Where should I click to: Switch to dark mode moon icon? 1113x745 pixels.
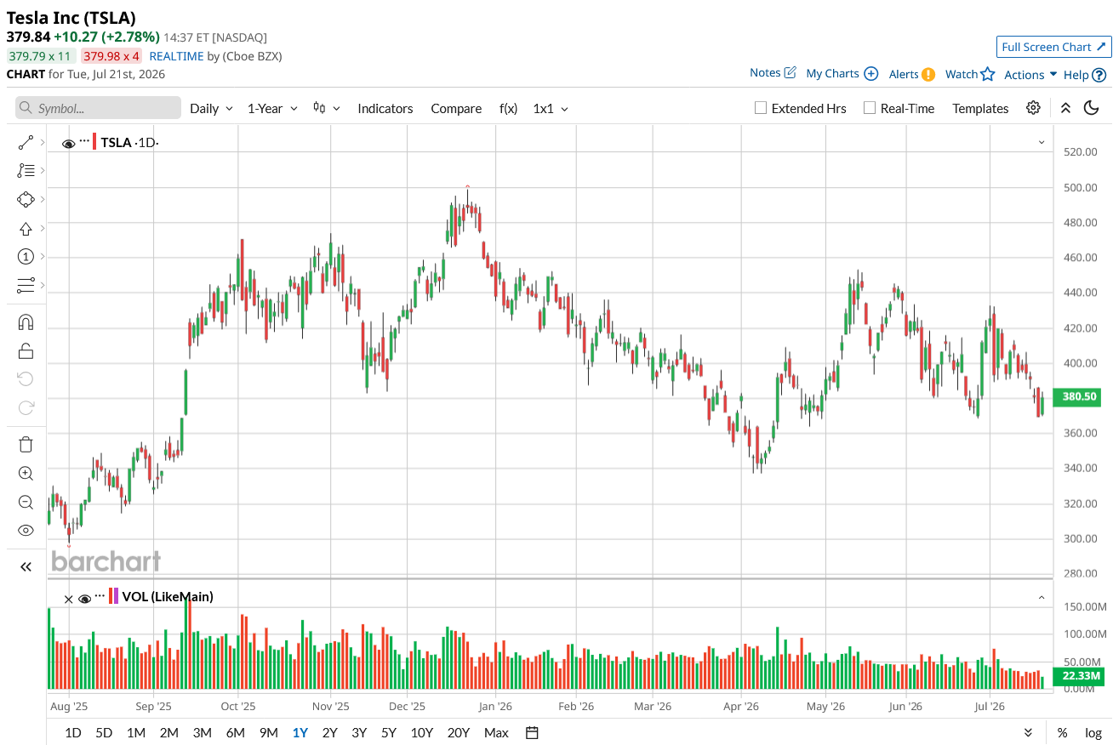pyautogui.click(x=1092, y=108)
